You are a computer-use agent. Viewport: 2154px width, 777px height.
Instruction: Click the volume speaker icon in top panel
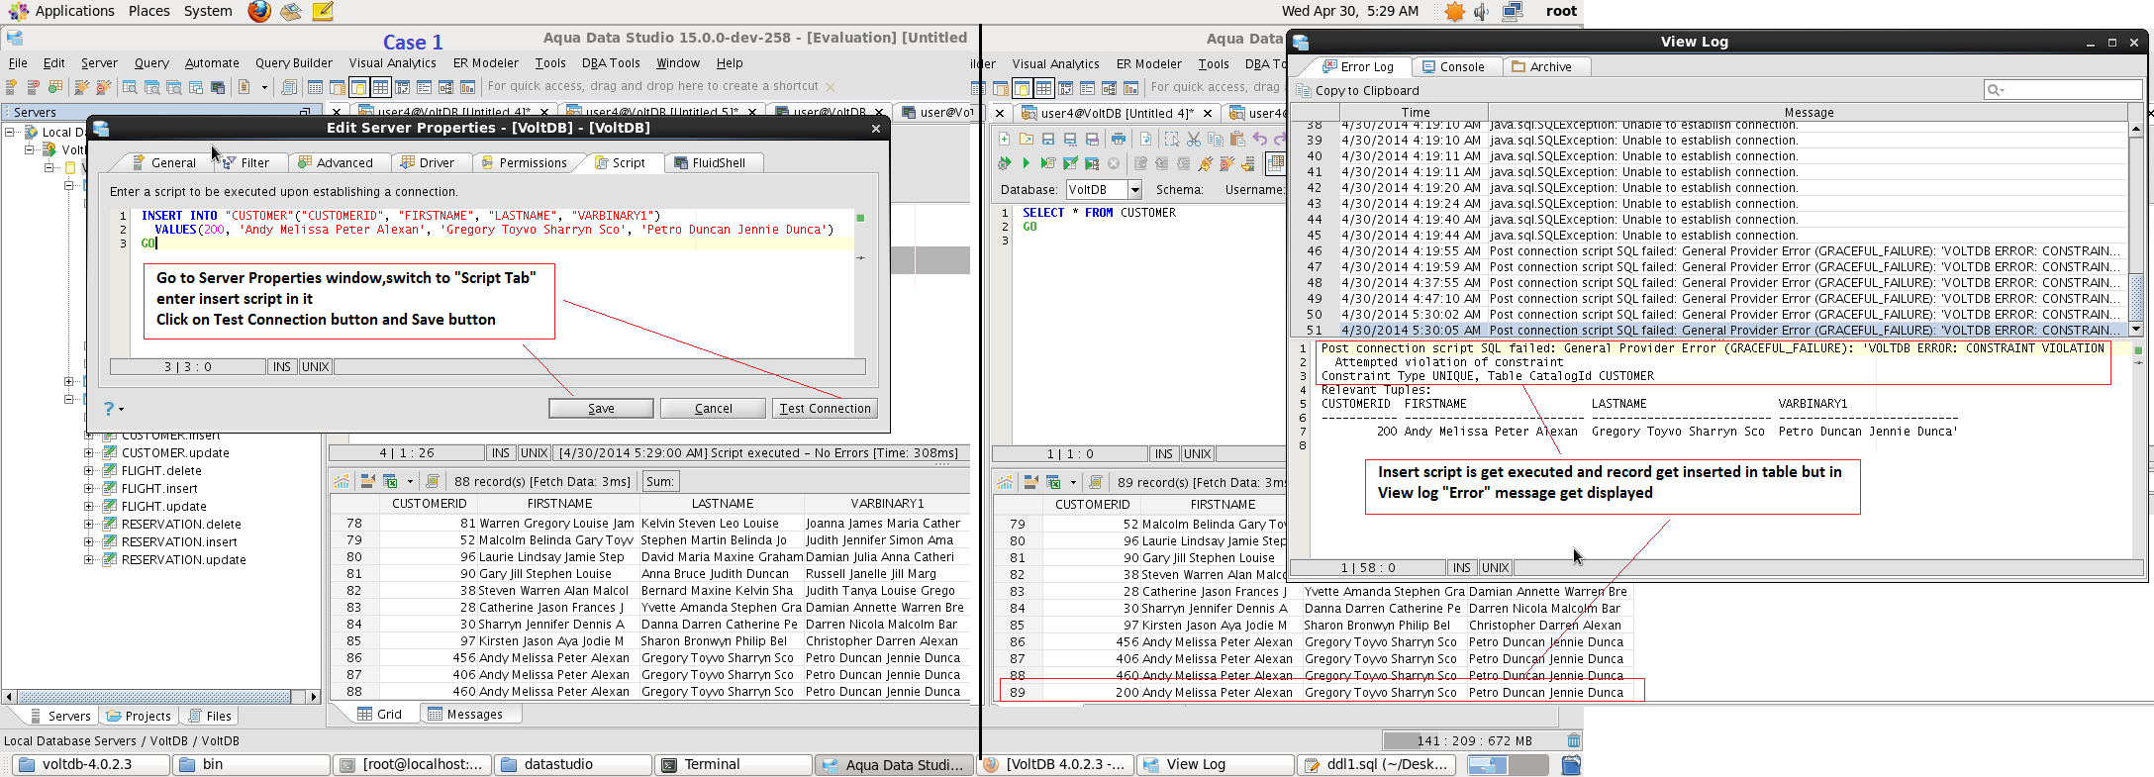pyautogui.click(x=1482, y=12)
